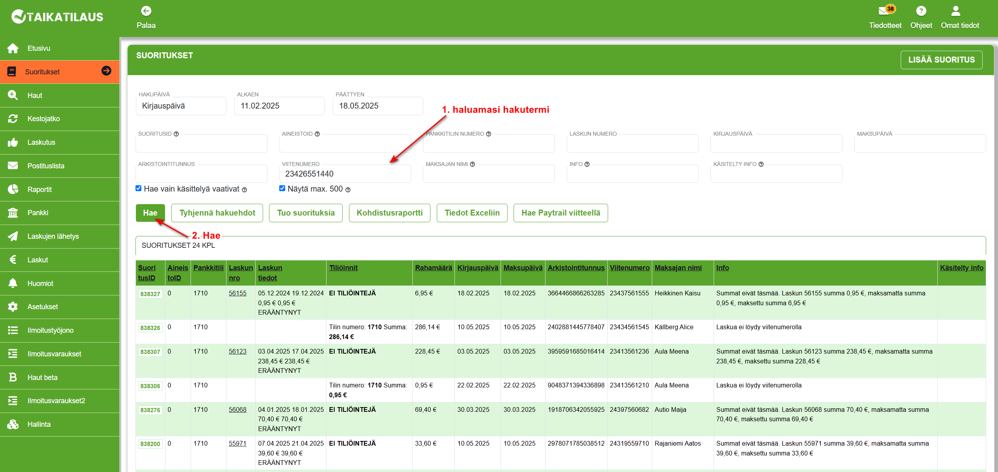The width and height of the screenshot is (998, 472).
Task: Click Tuo suorituksia button
Action: coord(306,213)
